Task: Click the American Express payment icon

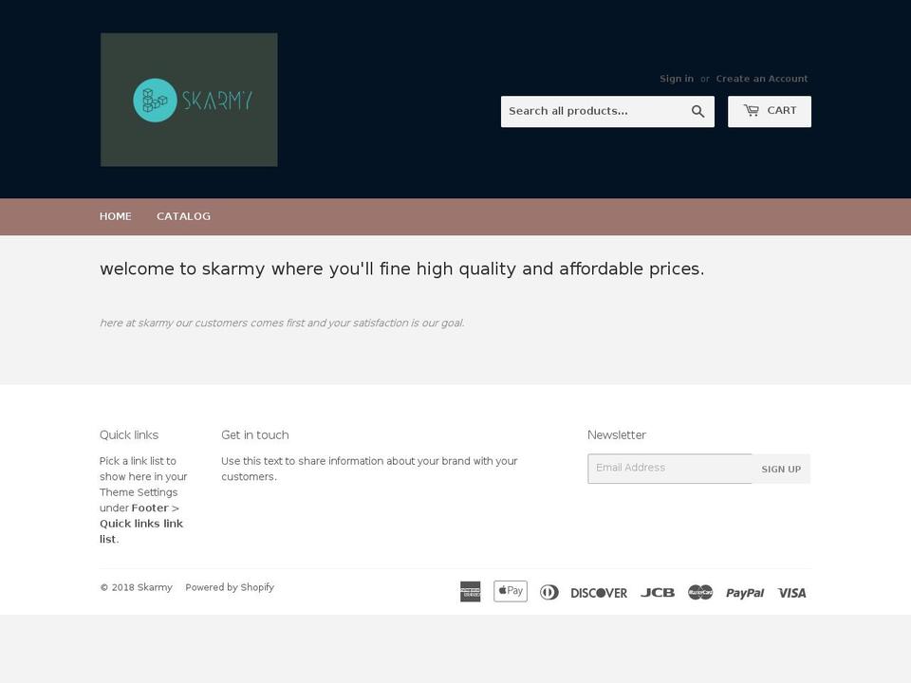Action: point(470,592)
